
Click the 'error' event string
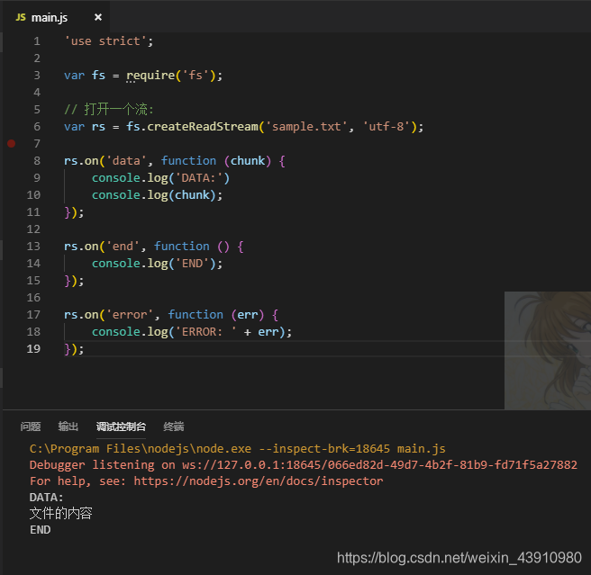pyautogui.click(x=130, y=314)
